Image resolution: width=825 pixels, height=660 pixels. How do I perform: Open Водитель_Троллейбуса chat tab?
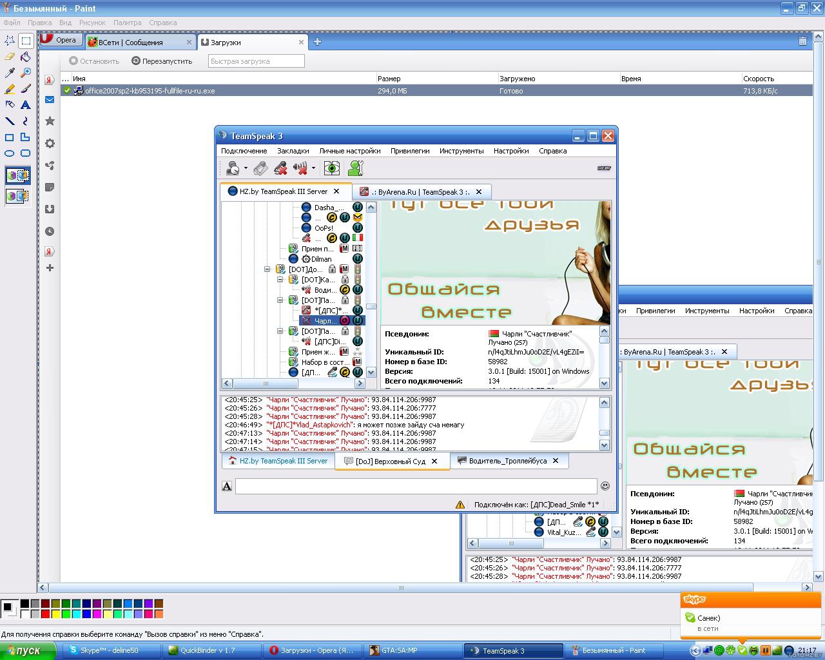pos(508,461)
